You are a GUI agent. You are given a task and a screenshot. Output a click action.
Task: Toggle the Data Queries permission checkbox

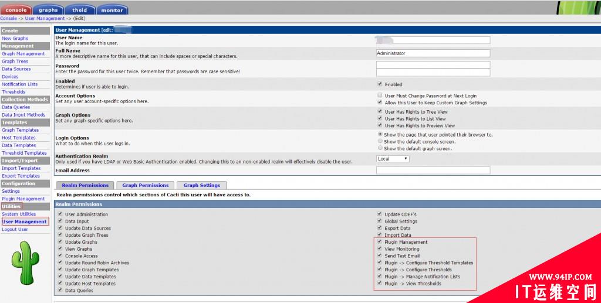(x=60, y=290)
